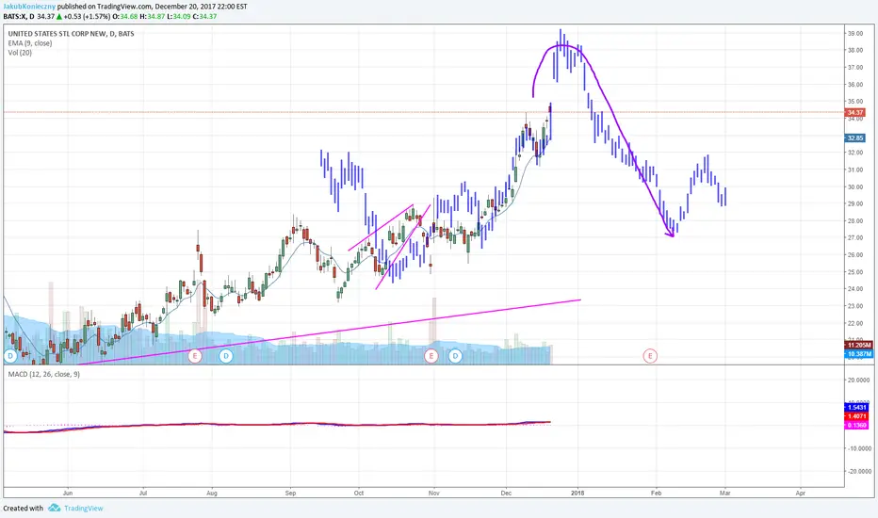Click the green up-triangle price change indicator

coord(58,16)
